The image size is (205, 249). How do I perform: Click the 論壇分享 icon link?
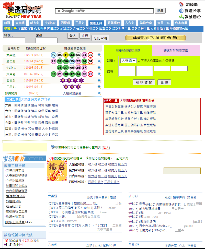(190, 11)
